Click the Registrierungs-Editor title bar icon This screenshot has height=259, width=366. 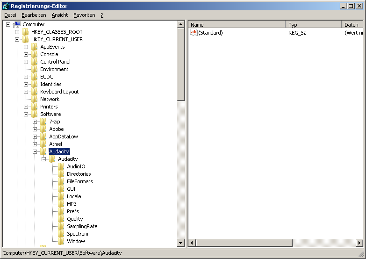[6, 6]
